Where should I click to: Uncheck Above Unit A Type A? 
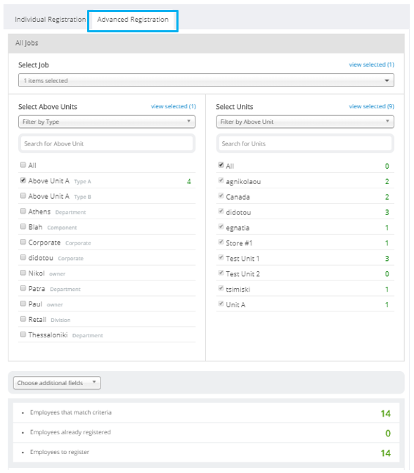[23, 180]
